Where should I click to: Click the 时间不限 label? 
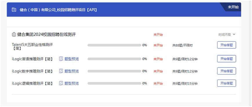224,35
